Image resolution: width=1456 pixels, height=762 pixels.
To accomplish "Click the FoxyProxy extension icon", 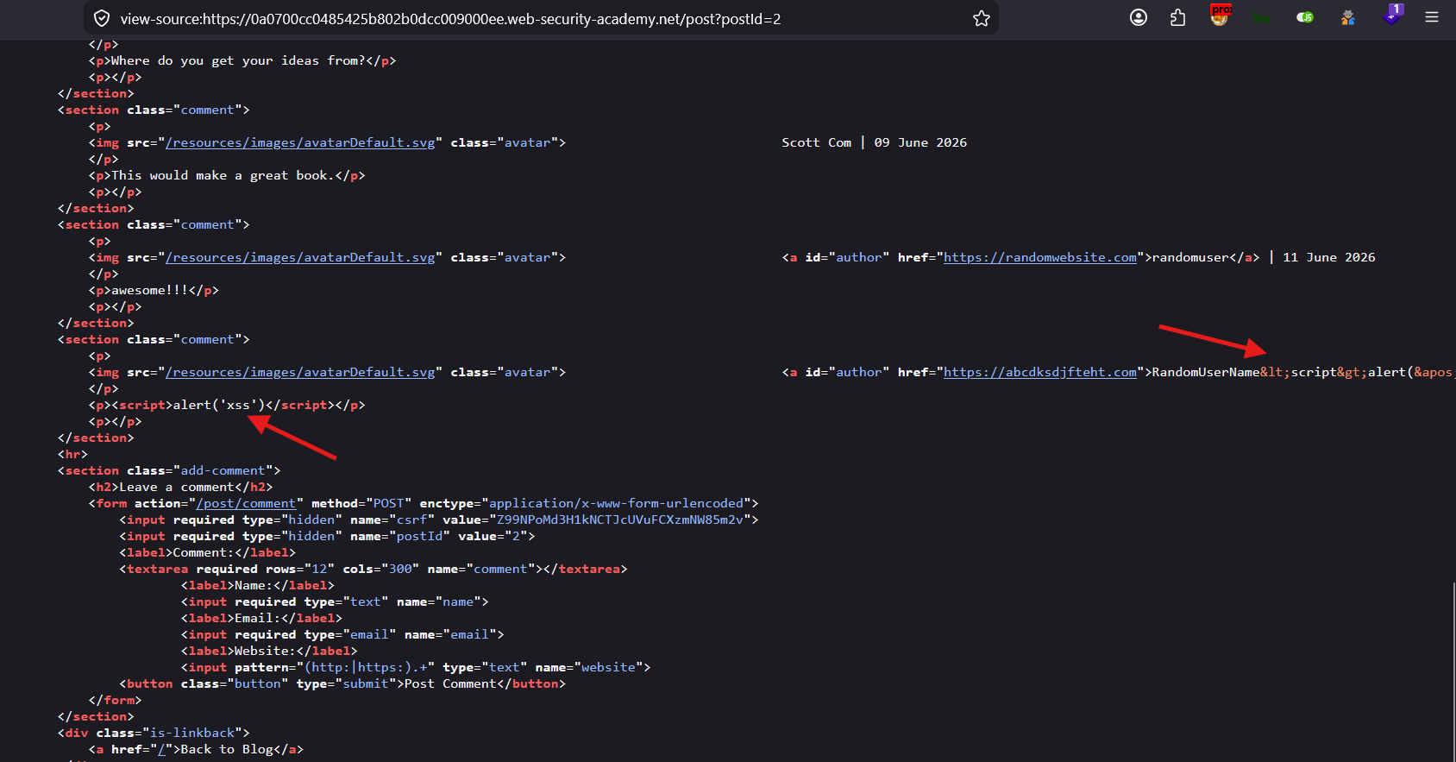I will pyautogui.click(x=1220, y=15).
